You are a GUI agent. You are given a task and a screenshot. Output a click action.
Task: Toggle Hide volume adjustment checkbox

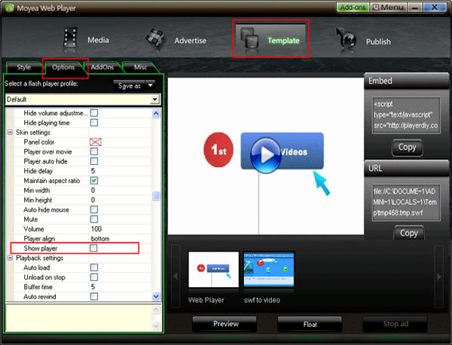(x=94, y=113)
